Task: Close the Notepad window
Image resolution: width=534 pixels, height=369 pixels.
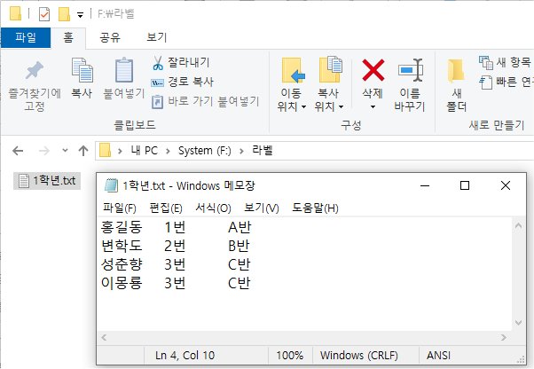Action: pos(506,185)
